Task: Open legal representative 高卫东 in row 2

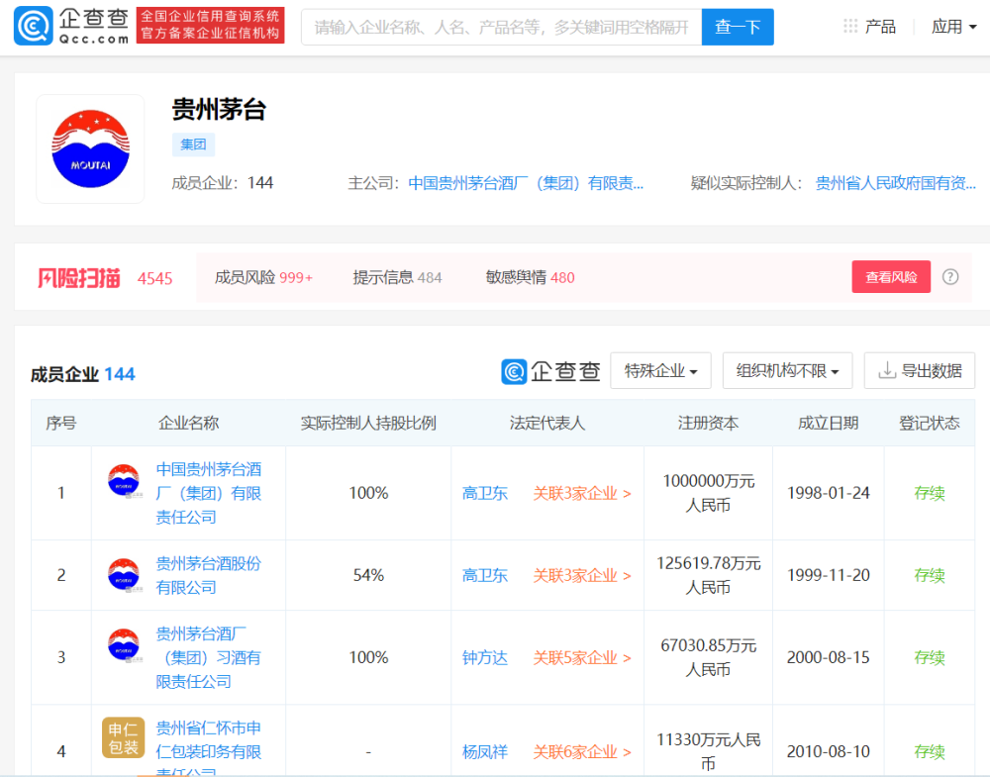Action: point(485,576)
